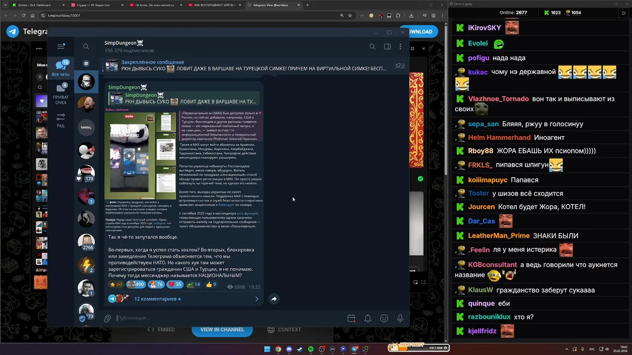Open the browser downloads icon
Image resolution: width=632 pixels, height=355 pixels.
pyautogui.click(x=411, y=15)
